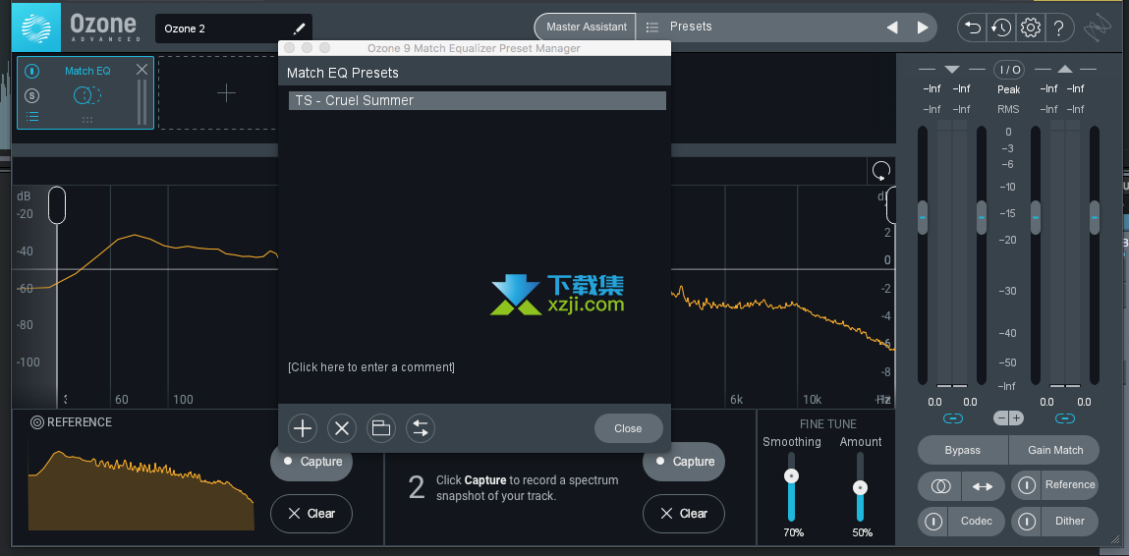1129x556 pixels.
Task: Capture the track spectrum in step 2
Action: point(684,462)
